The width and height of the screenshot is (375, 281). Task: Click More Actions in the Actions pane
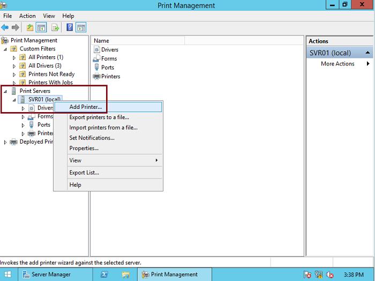(337, 64)
